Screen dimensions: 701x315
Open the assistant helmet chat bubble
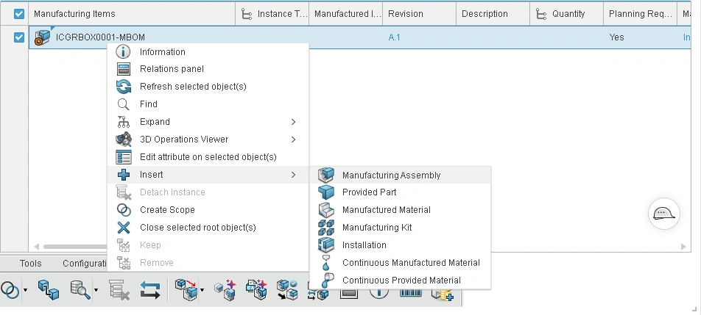point(664,214)
